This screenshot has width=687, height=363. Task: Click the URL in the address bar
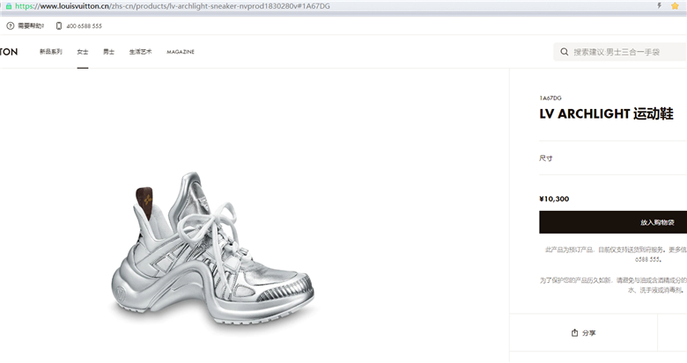[x=173, y=6]
